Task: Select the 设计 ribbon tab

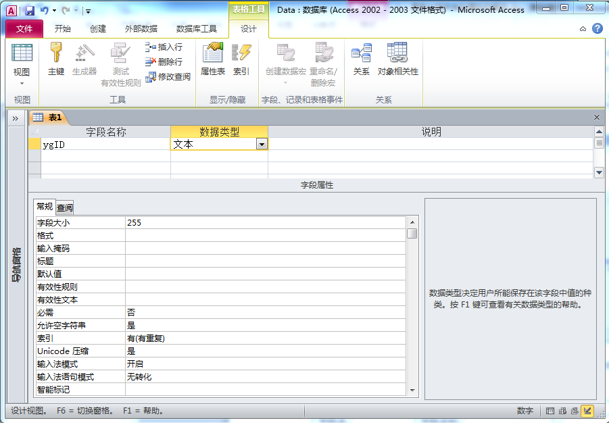Action: point(249,29)
